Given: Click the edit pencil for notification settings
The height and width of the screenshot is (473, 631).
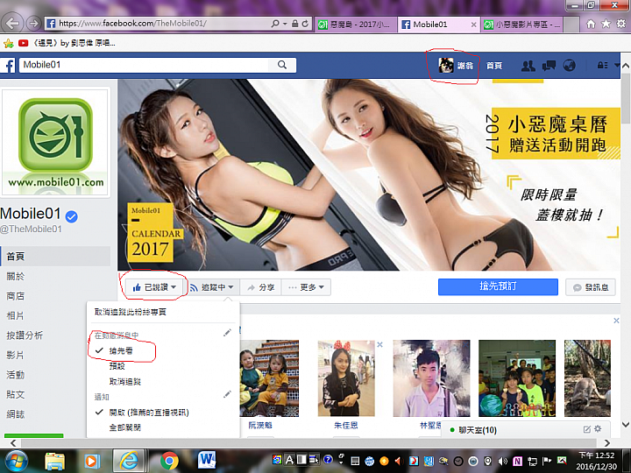Looking at the screenshot, I should (x=227, y=394).
